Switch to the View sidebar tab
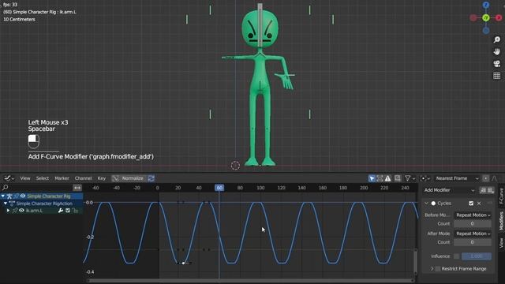This screenshot has width=505, height=284. click(501, 243)
